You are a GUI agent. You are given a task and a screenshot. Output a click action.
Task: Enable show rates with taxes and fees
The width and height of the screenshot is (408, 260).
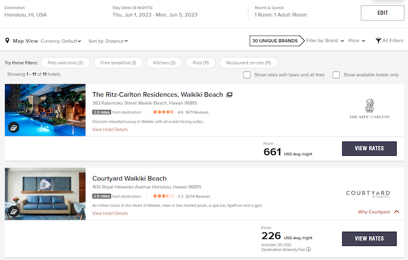[247, 75]
